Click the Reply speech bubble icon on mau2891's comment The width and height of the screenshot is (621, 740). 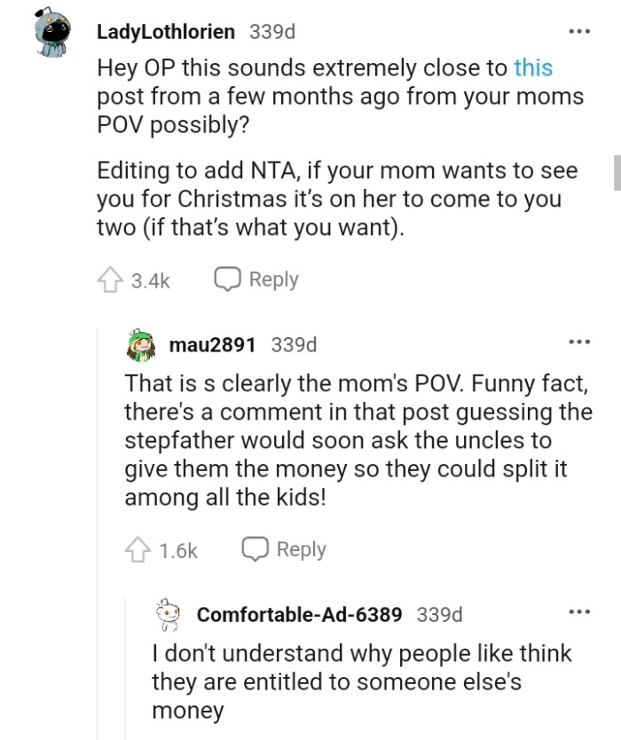pyautogui.click(x=255, y=548)
